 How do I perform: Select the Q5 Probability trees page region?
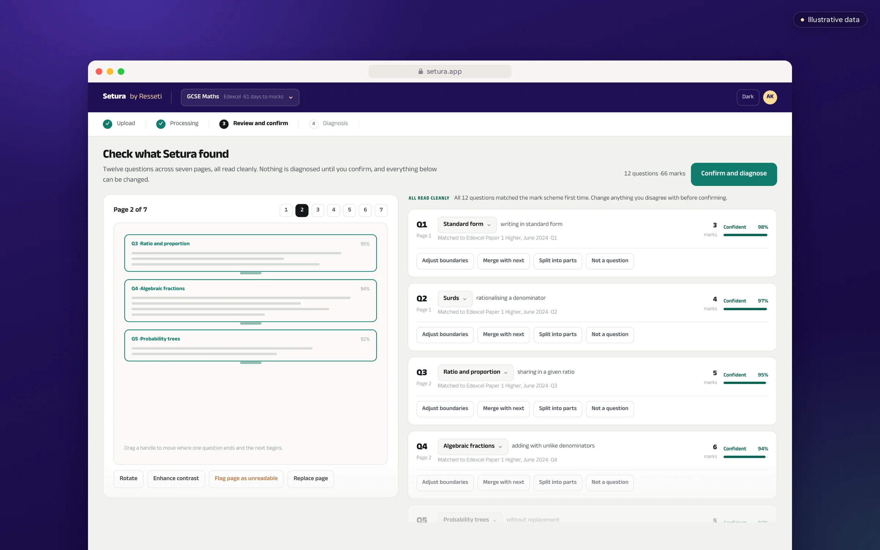click(x=250, y=345)
